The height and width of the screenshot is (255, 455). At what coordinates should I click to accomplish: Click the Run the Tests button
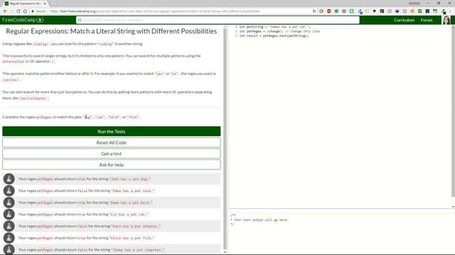(112, 131)
